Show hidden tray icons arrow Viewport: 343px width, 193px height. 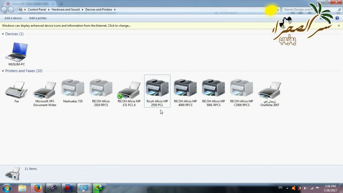(x=287, y=188)
